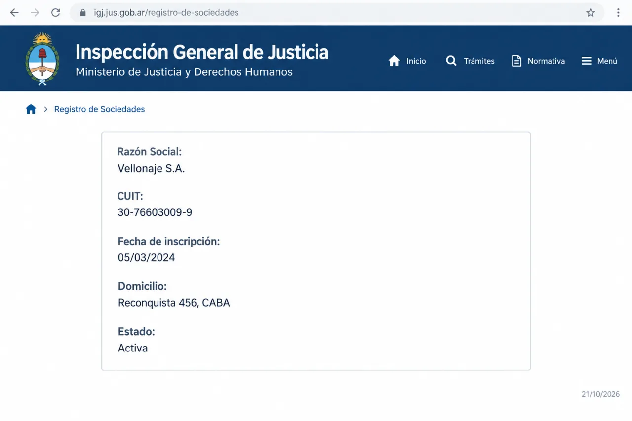Select the company name Vellonaje S.A.
This screenshot has height=421, width=632.
tap(151, 168)
